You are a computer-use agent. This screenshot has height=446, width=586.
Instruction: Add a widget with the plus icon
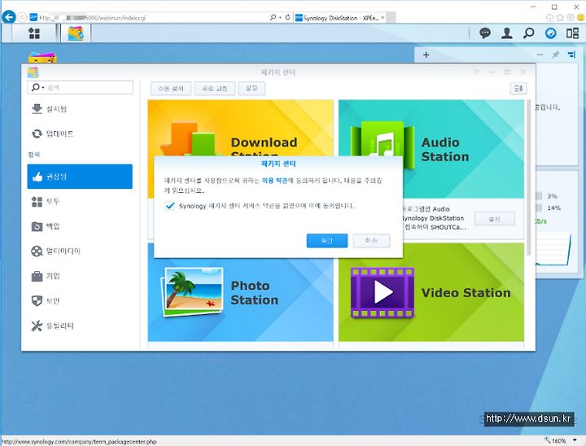[426, 55]
